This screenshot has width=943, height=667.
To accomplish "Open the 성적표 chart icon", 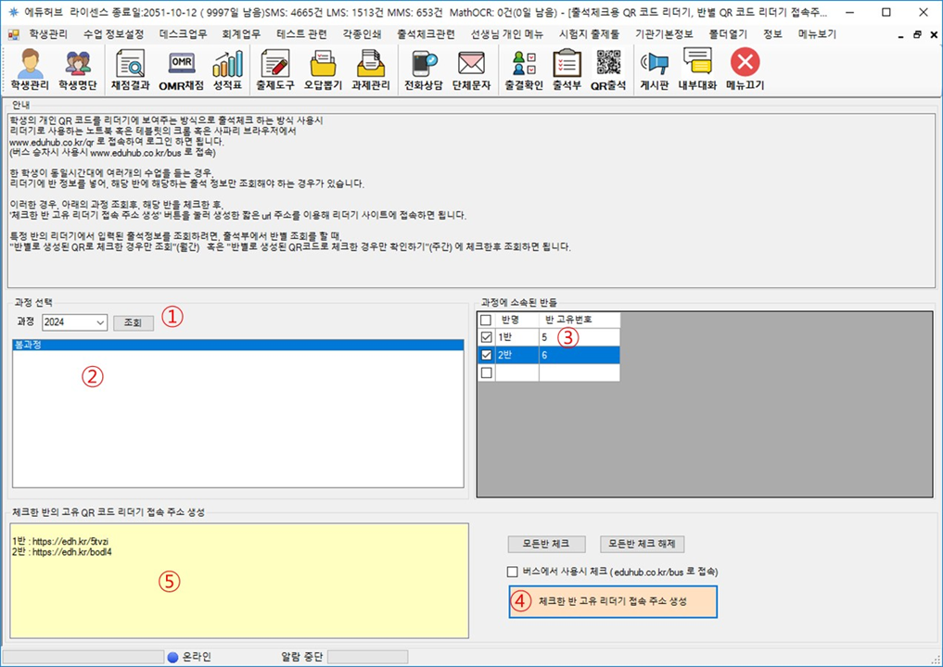I will (227, 69).
